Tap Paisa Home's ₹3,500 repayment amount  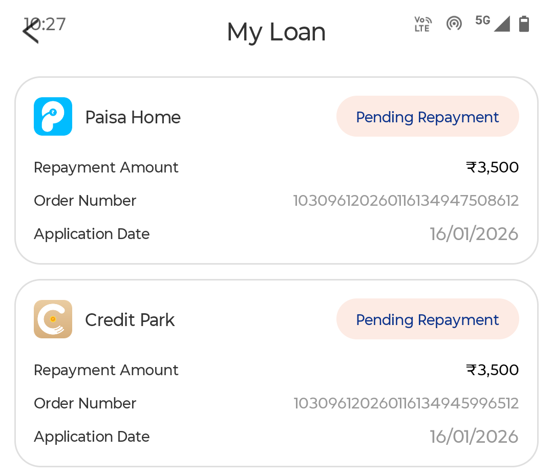click(492, 167)
